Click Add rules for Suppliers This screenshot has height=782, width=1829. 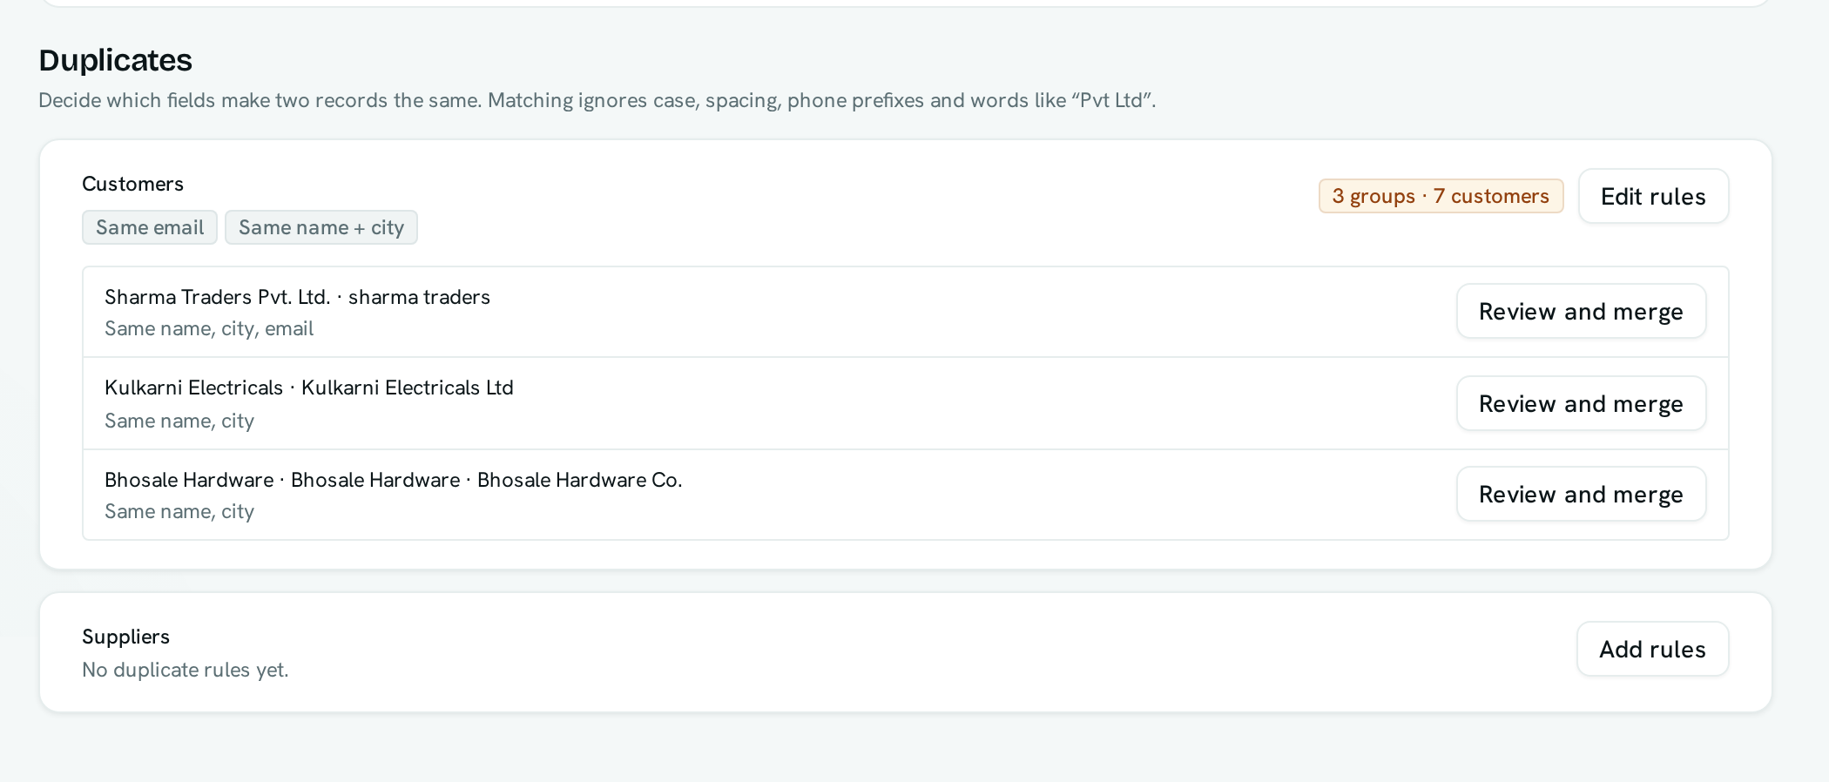(x=1652, y=649)
